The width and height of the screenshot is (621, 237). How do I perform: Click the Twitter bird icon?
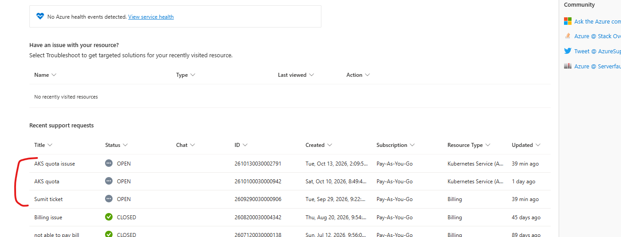[568, 51]
